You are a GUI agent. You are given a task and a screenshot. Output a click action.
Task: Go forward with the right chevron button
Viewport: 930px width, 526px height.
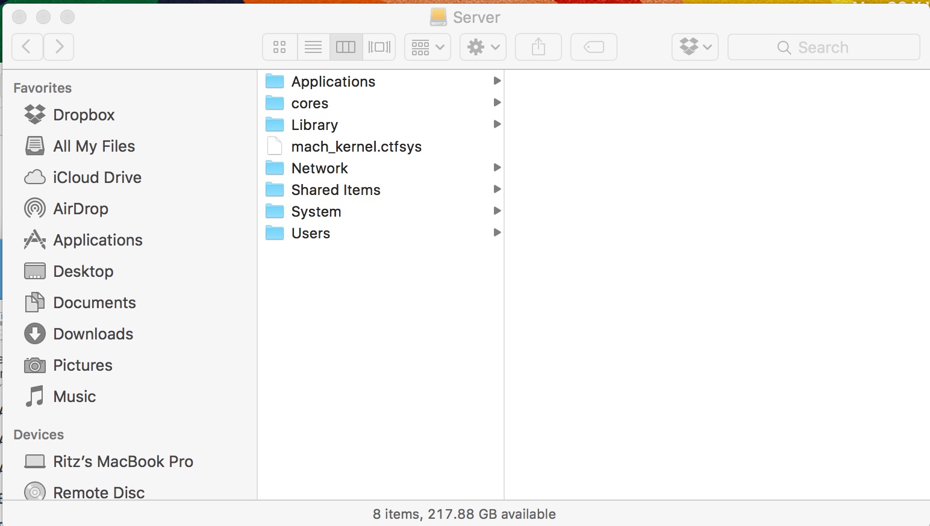58,47
